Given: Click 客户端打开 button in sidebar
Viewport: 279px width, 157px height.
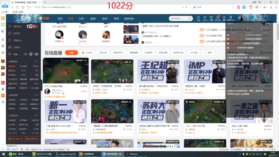Looking at the screenshot, I should coord(15,139).
